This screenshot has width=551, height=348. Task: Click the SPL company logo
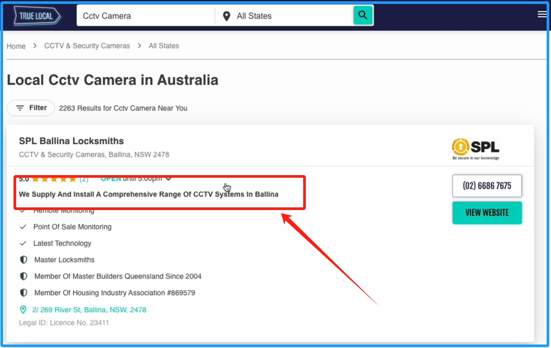click(476, 149)
